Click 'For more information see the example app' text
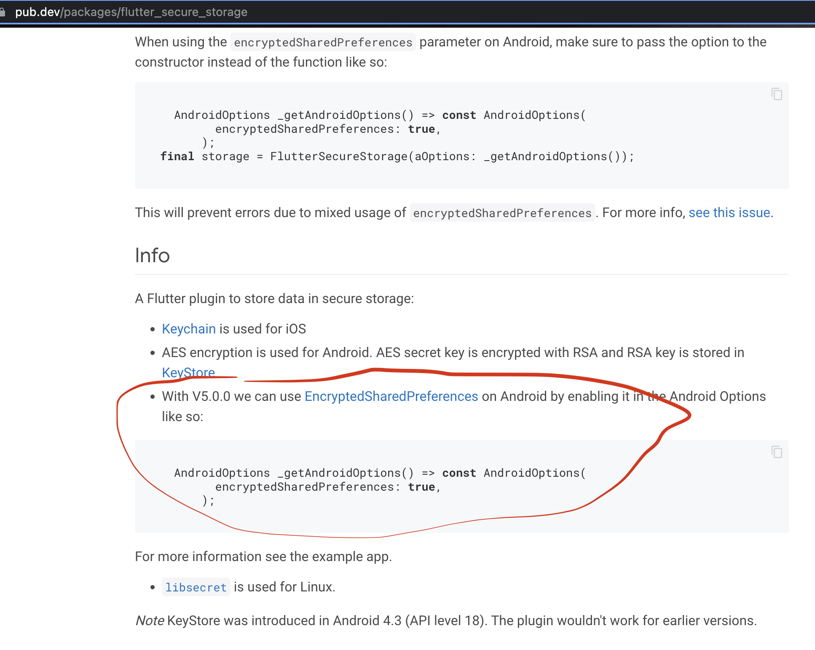The height and width of the screenshot is (650, 815). [263, 556]
